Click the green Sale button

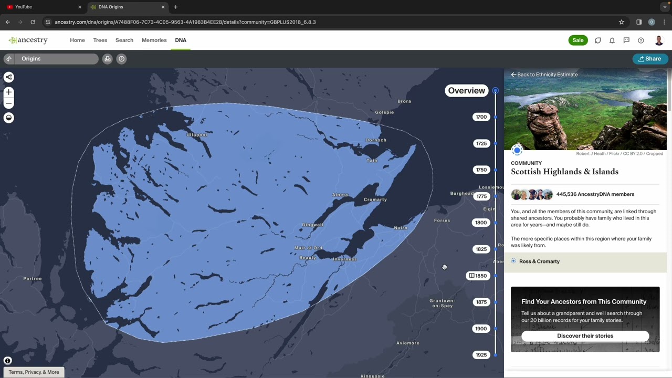(x=578, y=40)
